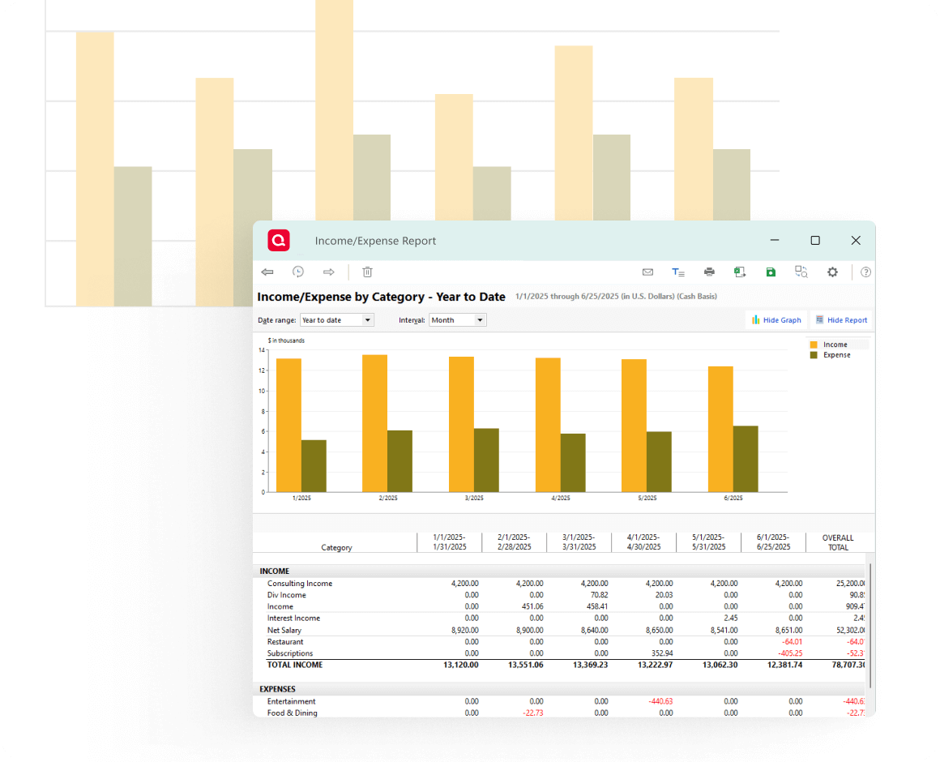Image resolution: width=940 pixels, height=762 pixels.
Task: Save the report using the green save icon
Action: click(771, 272)
